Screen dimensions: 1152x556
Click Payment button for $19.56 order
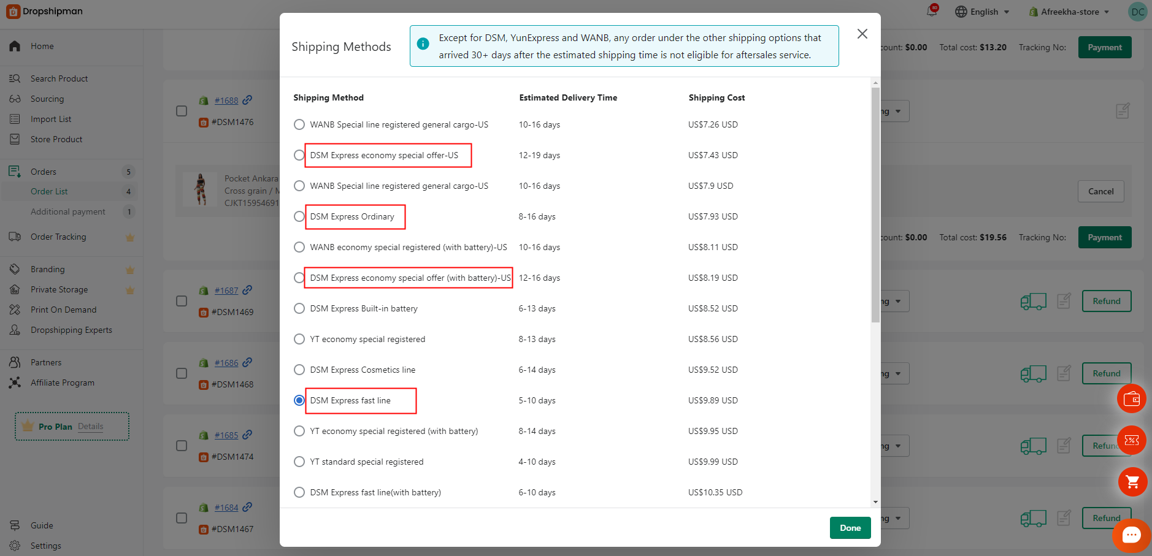coord(1105,237)
